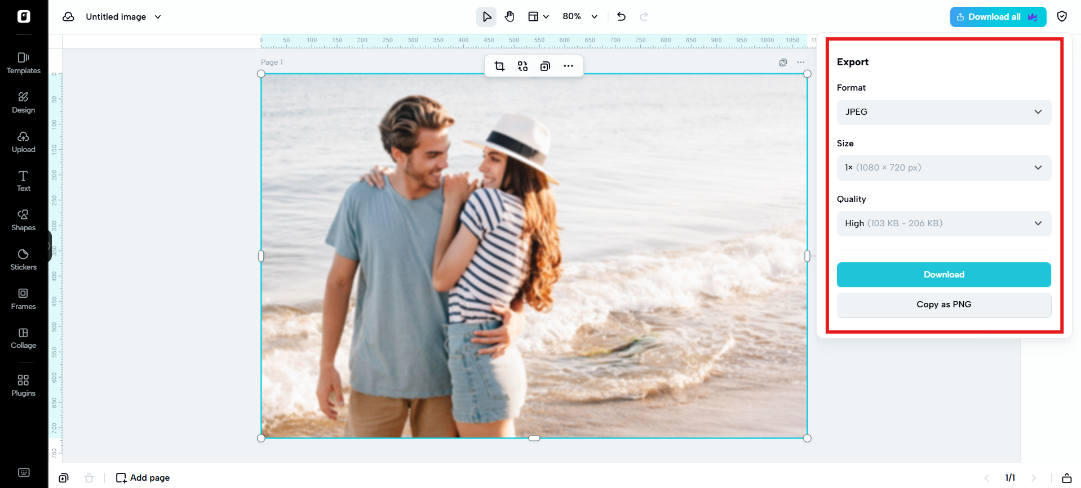The width and height of the screenshot is (1081, 488).
Task: Select the Text tool in sidebar
Action: tap(24, 181)
